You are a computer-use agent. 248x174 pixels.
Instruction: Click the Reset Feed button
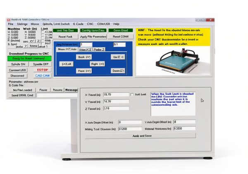coord(65,37)
